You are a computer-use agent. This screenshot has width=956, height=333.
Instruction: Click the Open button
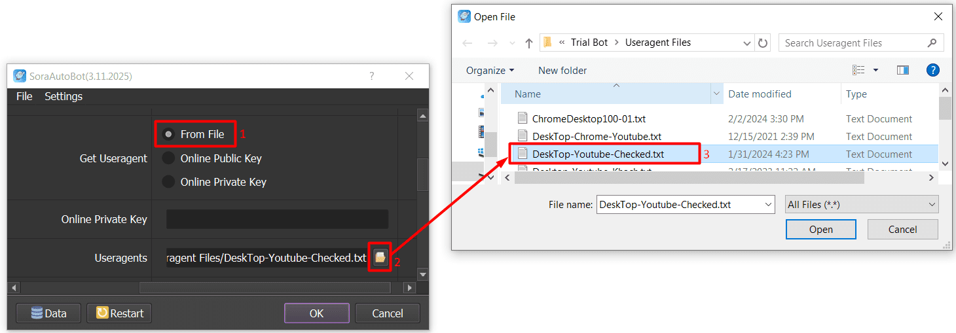tap(820, 230)
